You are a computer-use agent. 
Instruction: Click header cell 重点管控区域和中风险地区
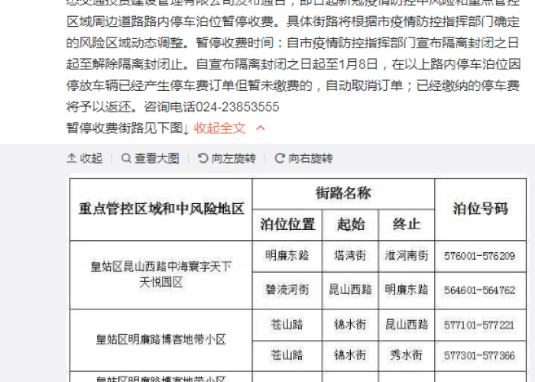click(x=161, y=209)
